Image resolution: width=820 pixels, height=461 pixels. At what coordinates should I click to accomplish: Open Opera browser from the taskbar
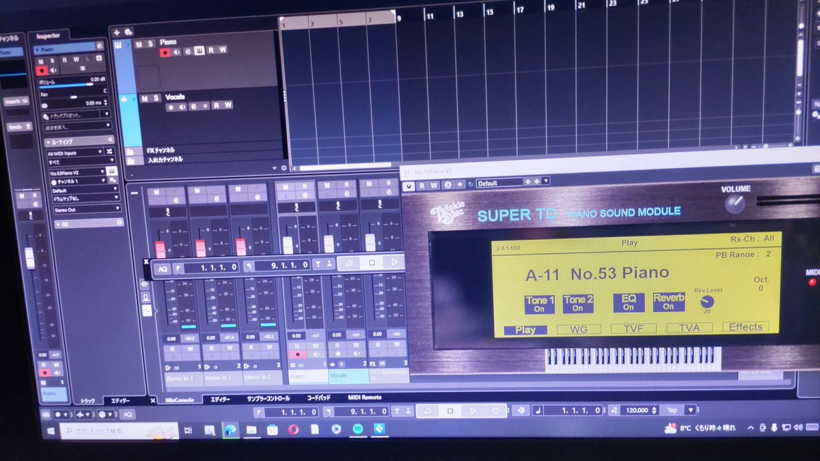pyautogui.click(x=293, y=430)
